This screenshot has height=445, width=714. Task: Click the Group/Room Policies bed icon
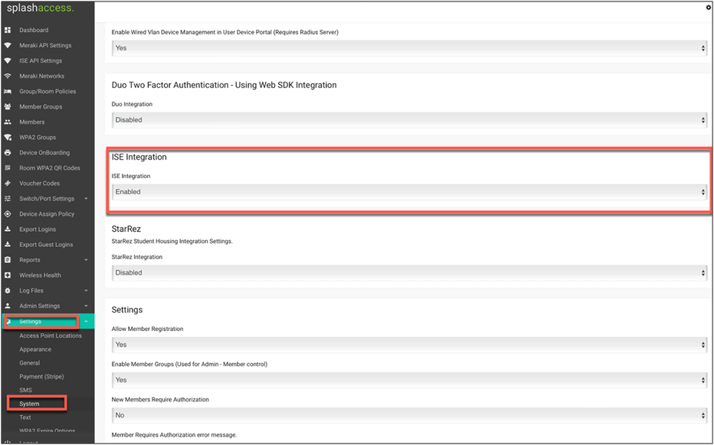[8, 91]
